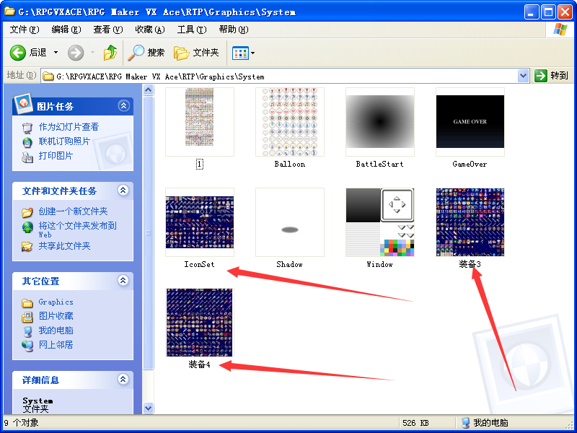Click the 创建一个新文件夹 link
The height and width of the screenshot is (433, 577).
tap(74, 211)
